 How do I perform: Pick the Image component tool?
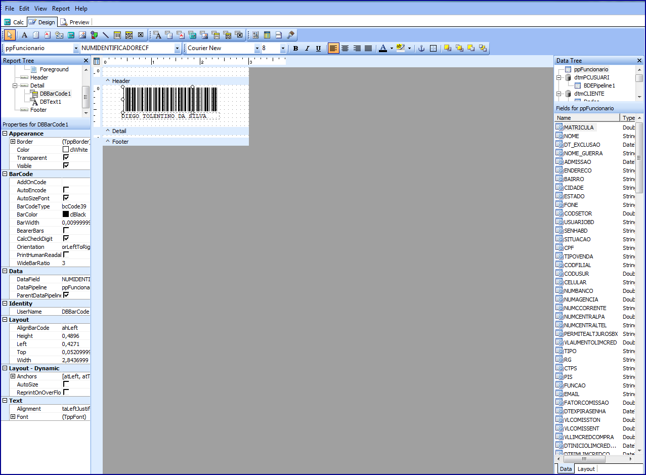(82, 35)
